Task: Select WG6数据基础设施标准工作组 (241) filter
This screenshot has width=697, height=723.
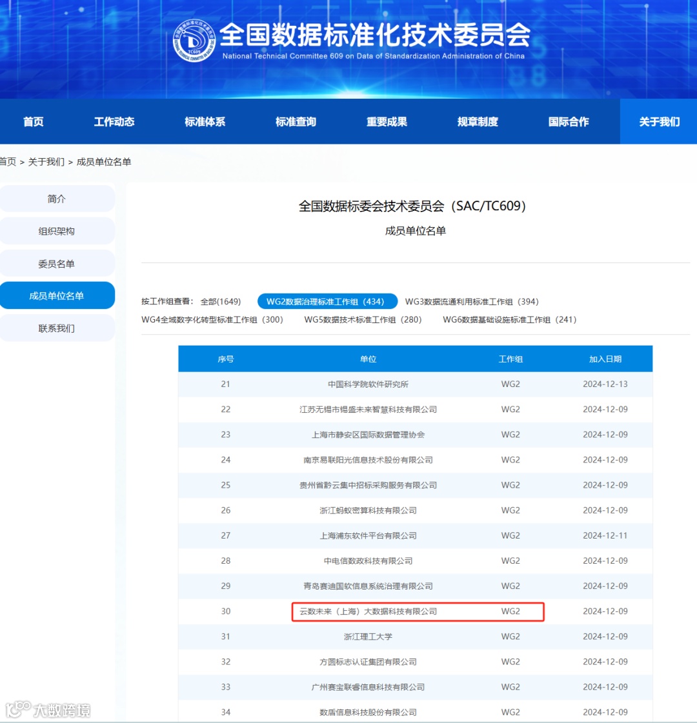Action: (510, 319)
